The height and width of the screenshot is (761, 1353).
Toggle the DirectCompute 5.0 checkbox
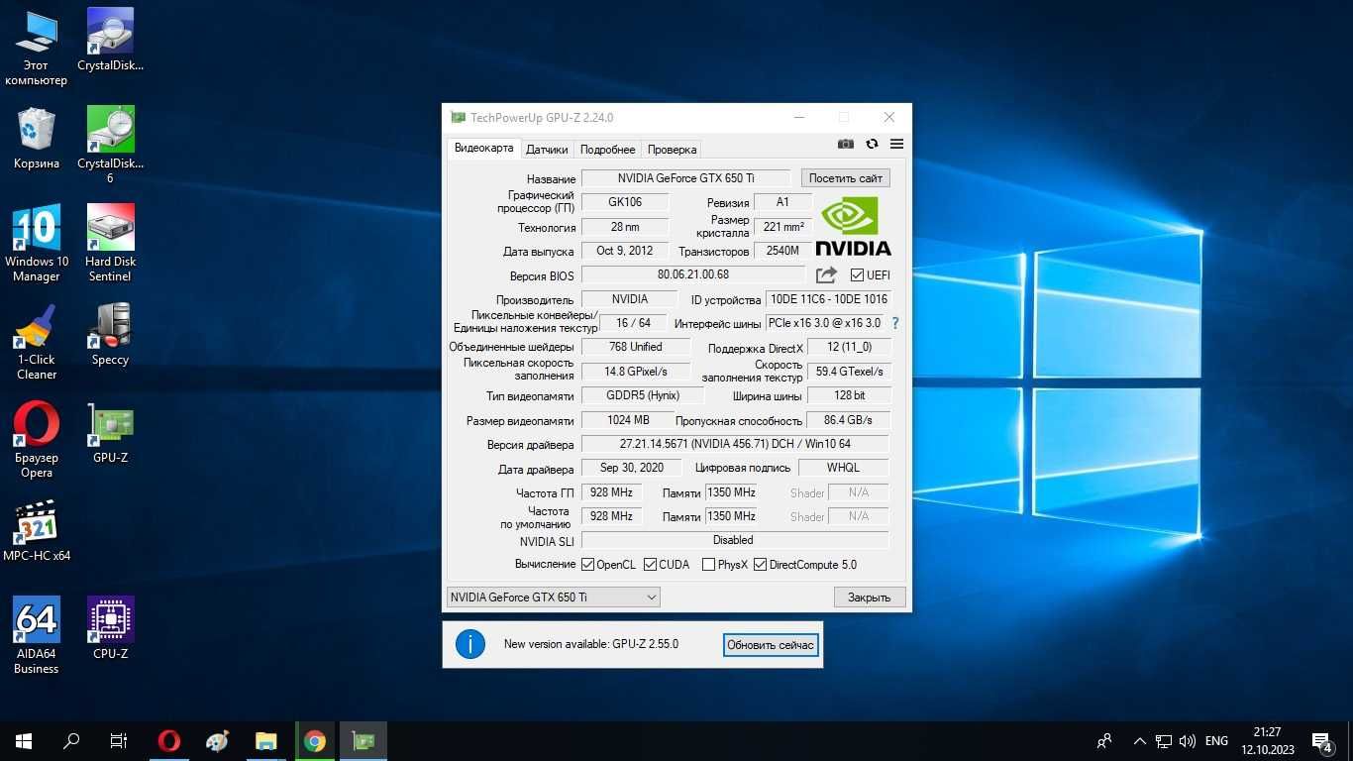[760, 565]
